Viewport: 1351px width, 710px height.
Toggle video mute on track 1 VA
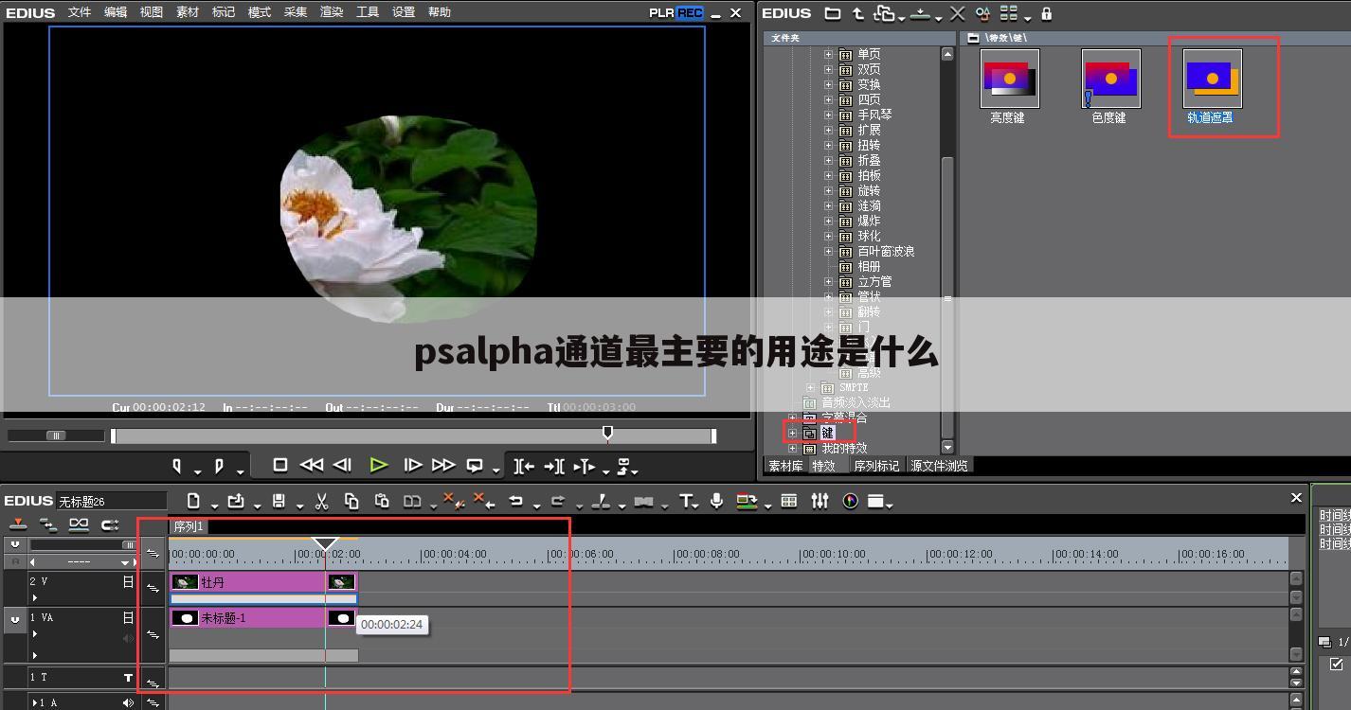(128, 617)
